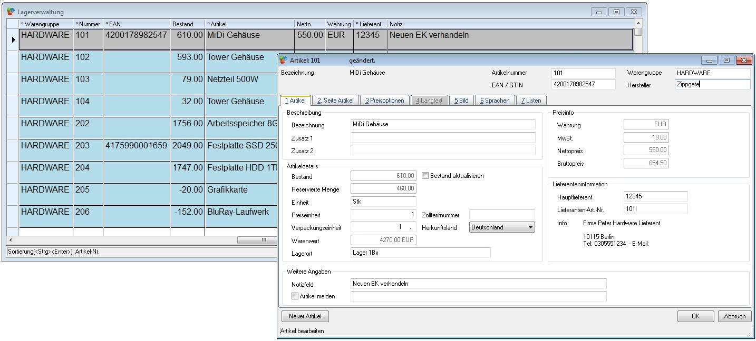Focus the Währung field in Preisinfo
Screen dimensions: 756x341
646,125
